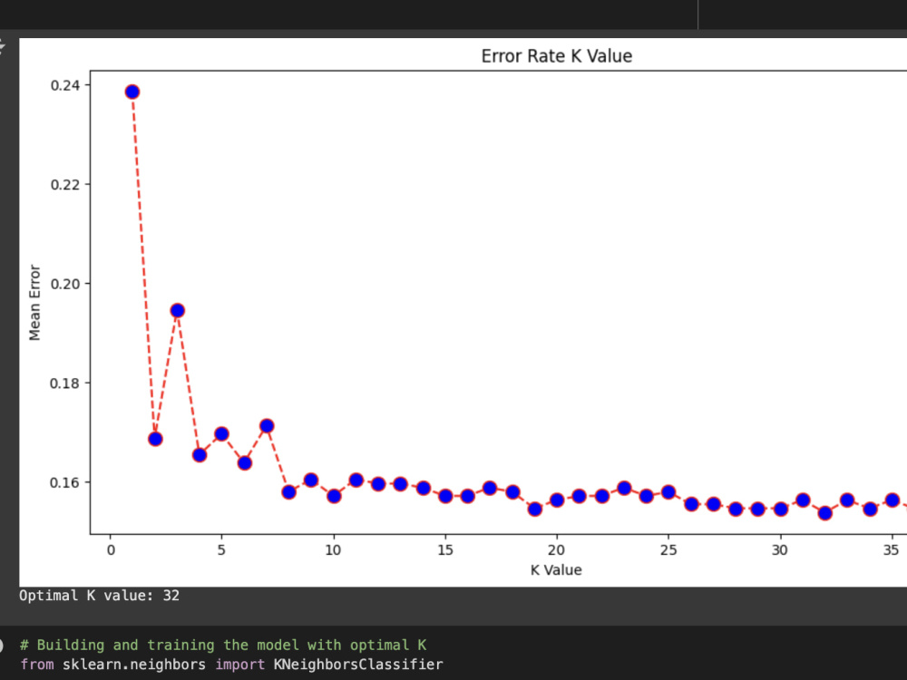Select the 'Optimal K value: 32' output text
This screenshot has width=907, height=680.
[x=100, y=596]
